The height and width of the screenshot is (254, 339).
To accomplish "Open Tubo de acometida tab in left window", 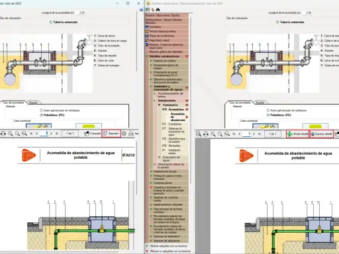I will click(x=13, y=103).
